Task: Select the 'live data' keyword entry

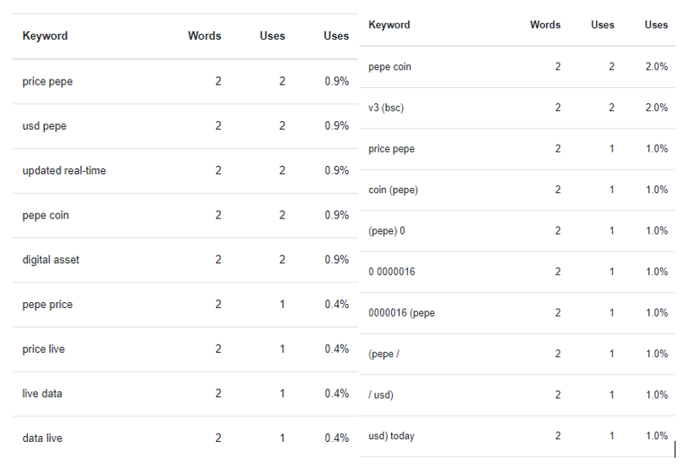Action: 42,394
